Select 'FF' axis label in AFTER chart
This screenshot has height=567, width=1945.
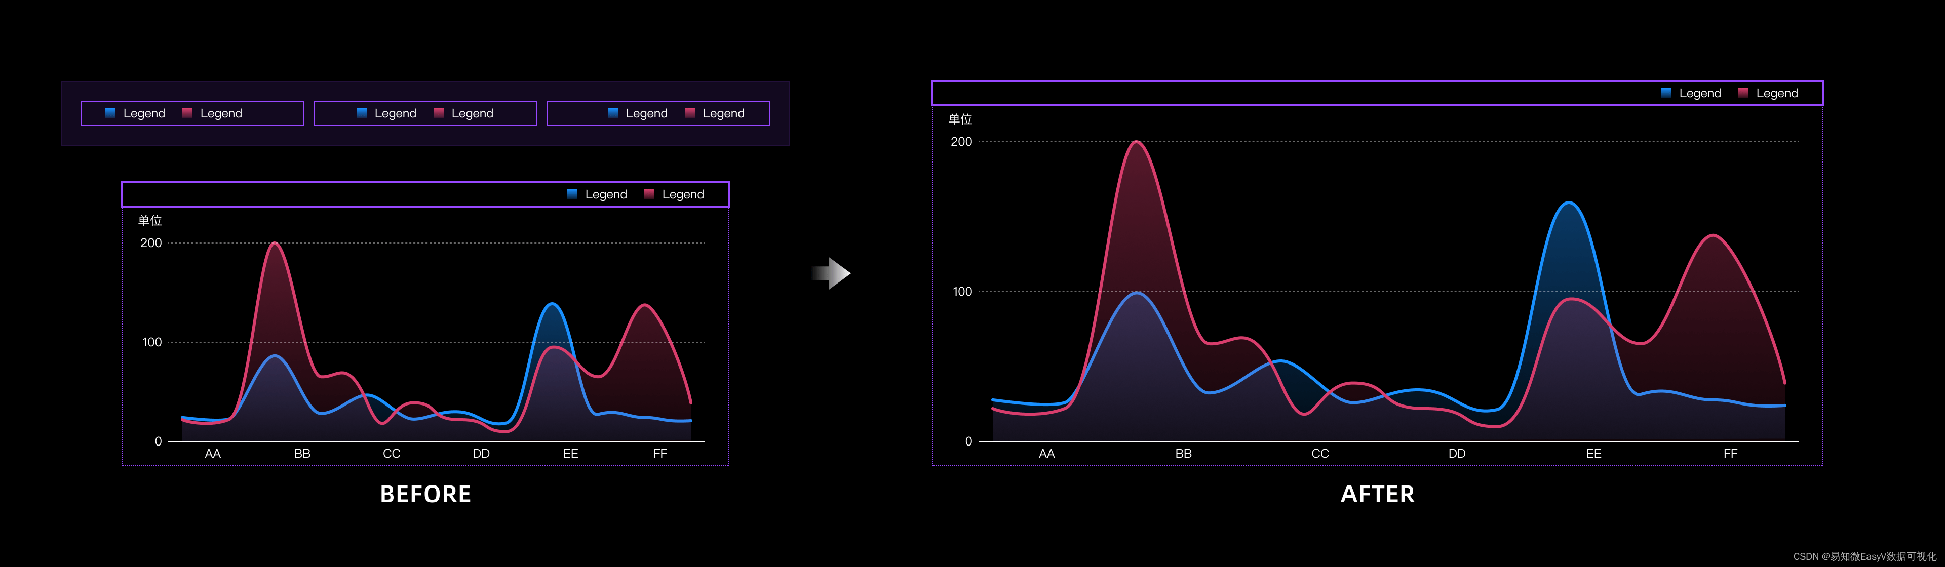click(1730, 453)
